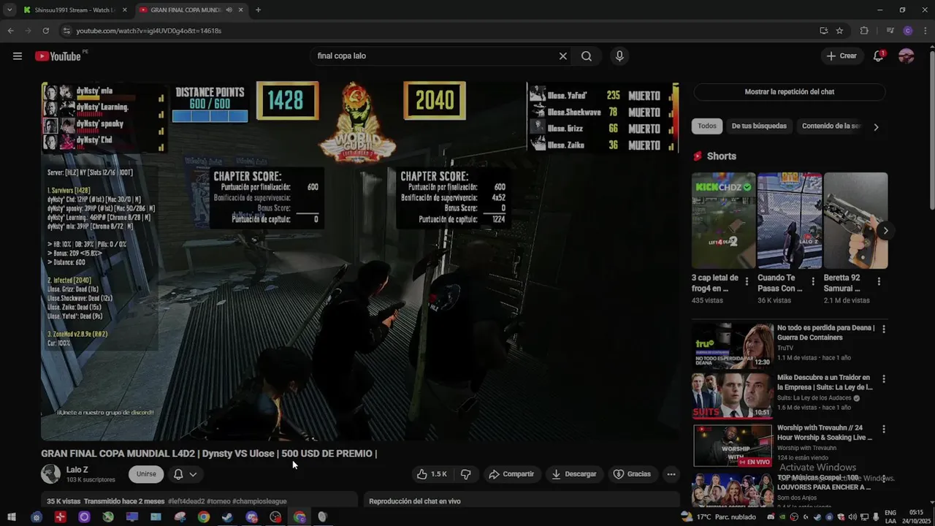Click Mostrar la repetición del chat

tap(789, 92)
